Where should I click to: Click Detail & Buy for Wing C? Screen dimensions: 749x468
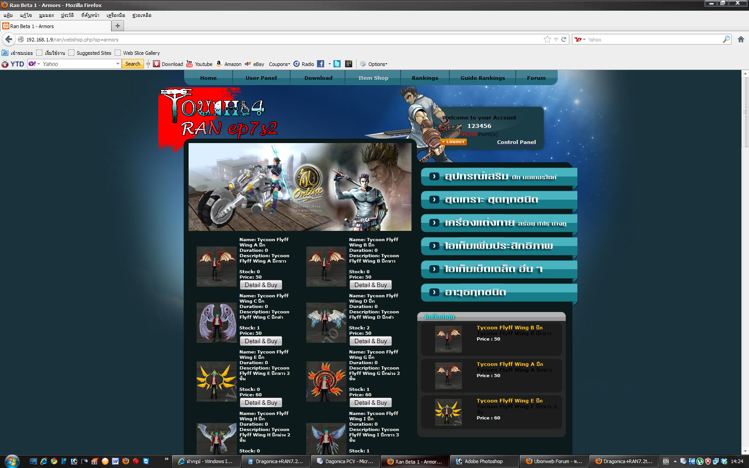261,341
